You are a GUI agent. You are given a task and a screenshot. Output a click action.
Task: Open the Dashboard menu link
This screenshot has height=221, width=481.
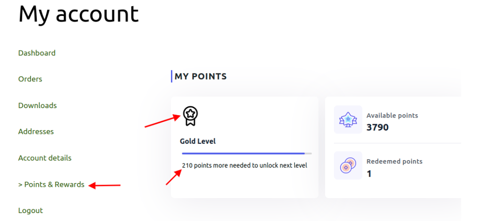37,53
